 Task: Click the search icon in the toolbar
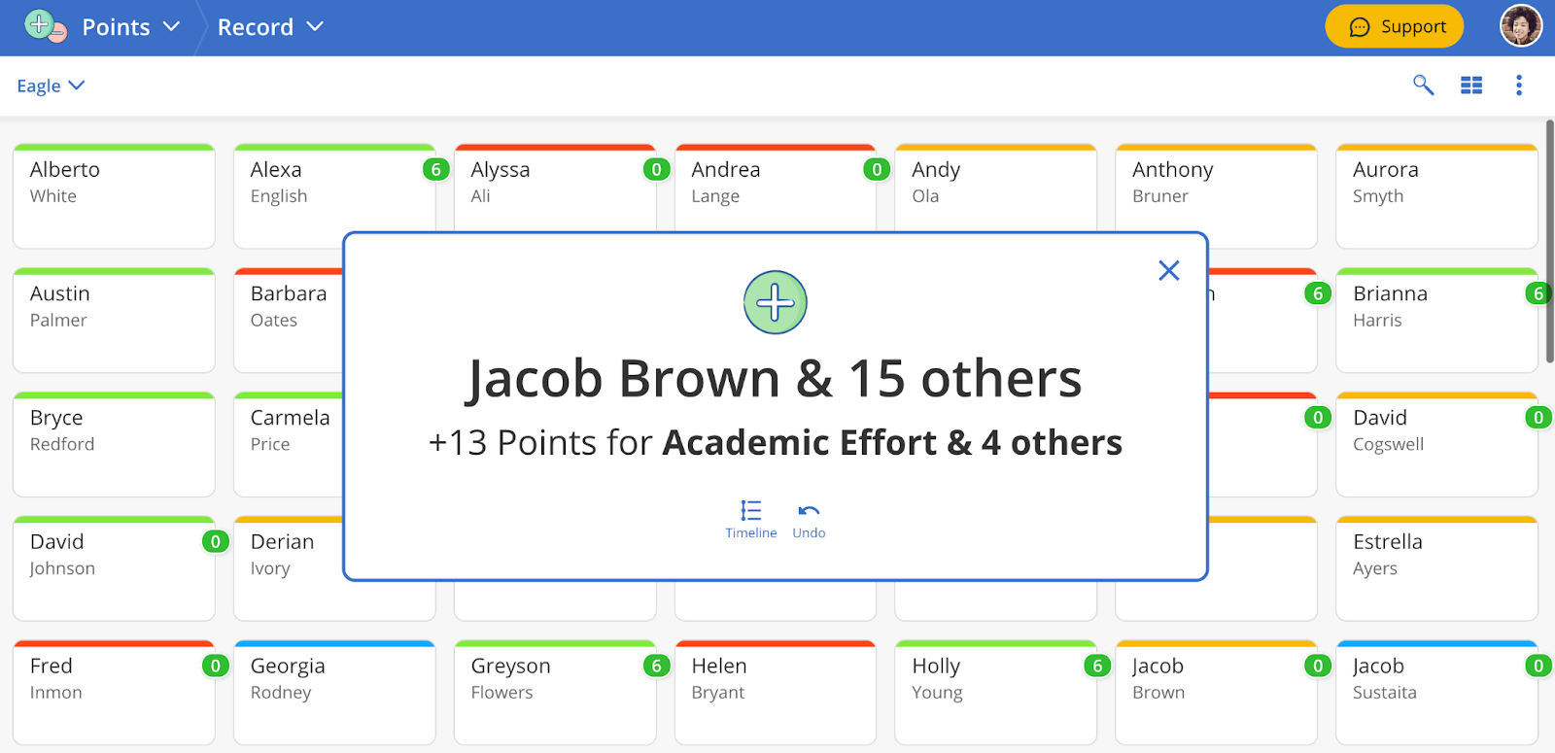pyautogui.click(x=1422, y=86)
